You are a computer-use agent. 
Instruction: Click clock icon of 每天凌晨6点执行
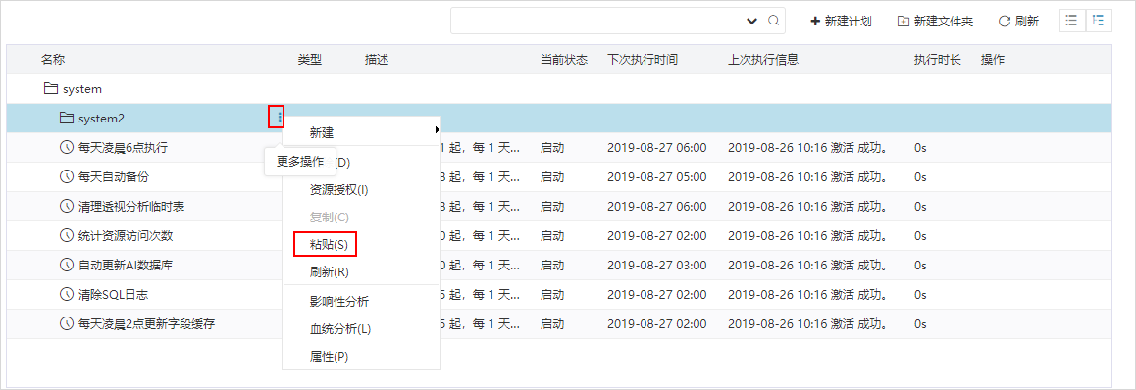(x=66, y=148)
